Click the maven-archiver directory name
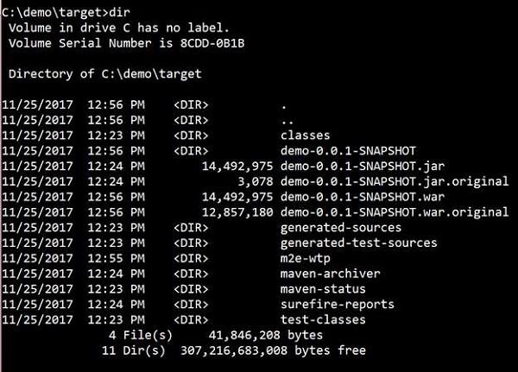This screenshot has height=372, width=518. (x=331, y=274)
